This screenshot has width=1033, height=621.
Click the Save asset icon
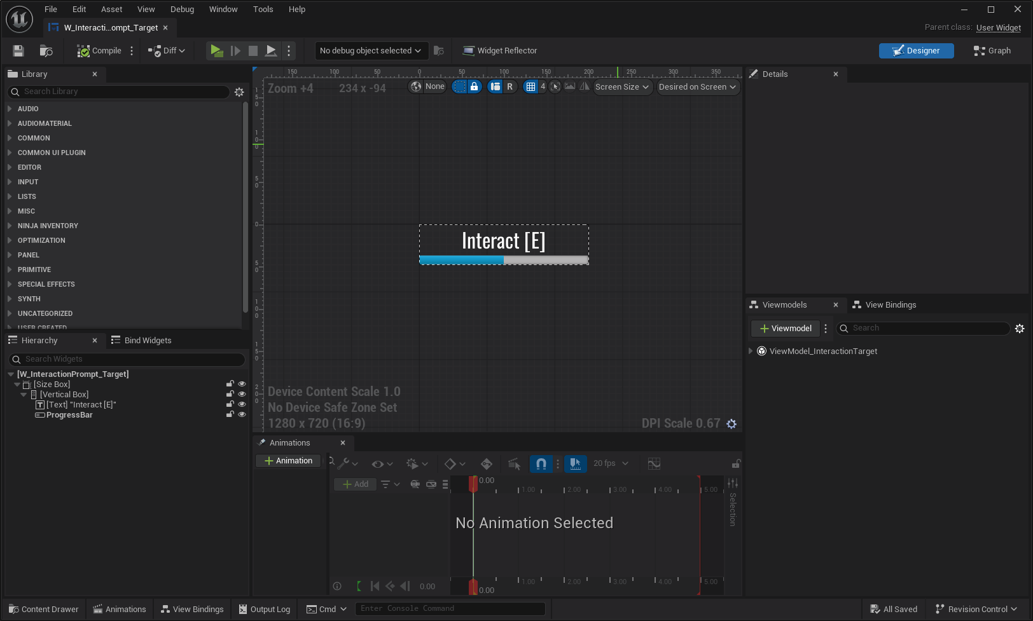tap(18, 51)
